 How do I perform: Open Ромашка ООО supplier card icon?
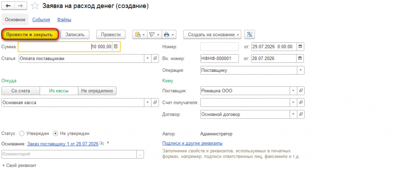(x=301, y=91)
